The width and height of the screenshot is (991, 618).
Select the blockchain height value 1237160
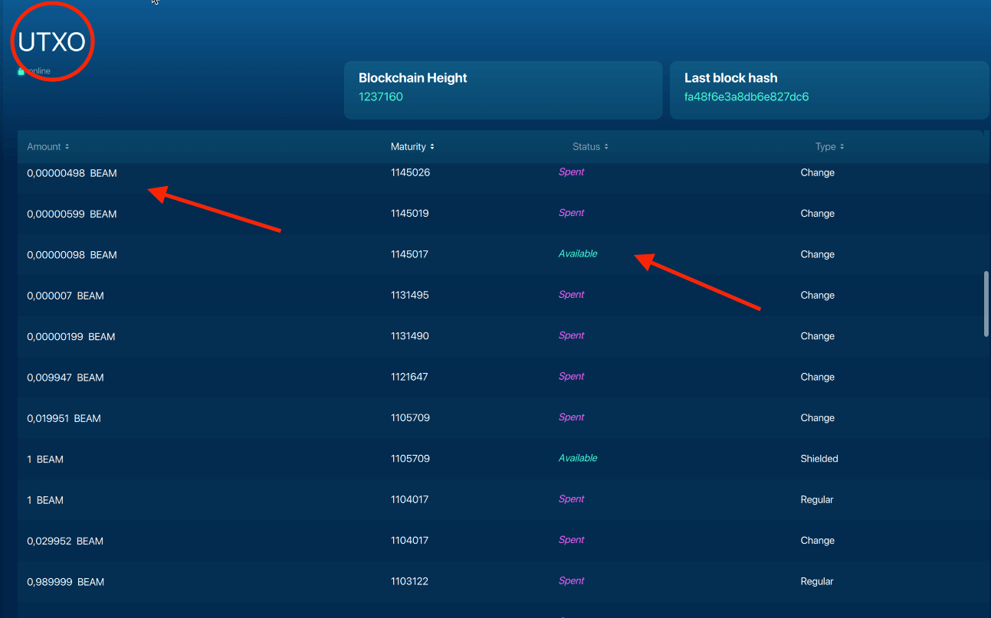380,96
